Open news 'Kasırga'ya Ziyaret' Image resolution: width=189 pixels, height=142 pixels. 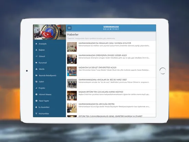click(x=110, y=116)
